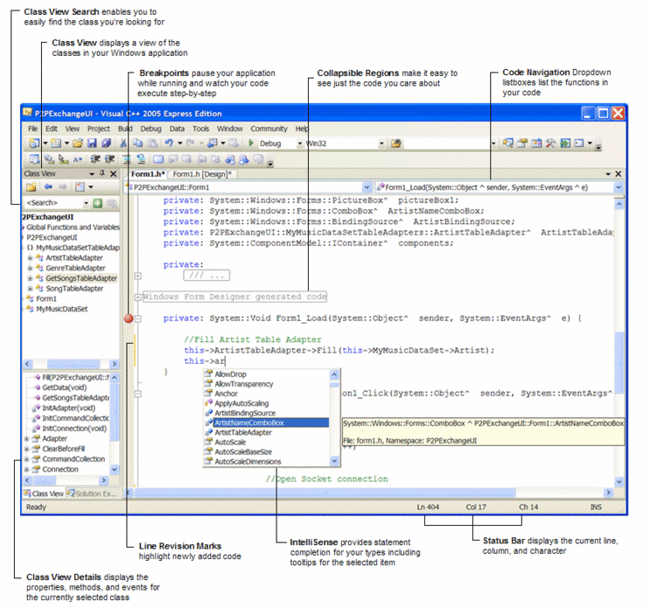
Task: Open the Tools menu
Action: (x=200, y=129)
